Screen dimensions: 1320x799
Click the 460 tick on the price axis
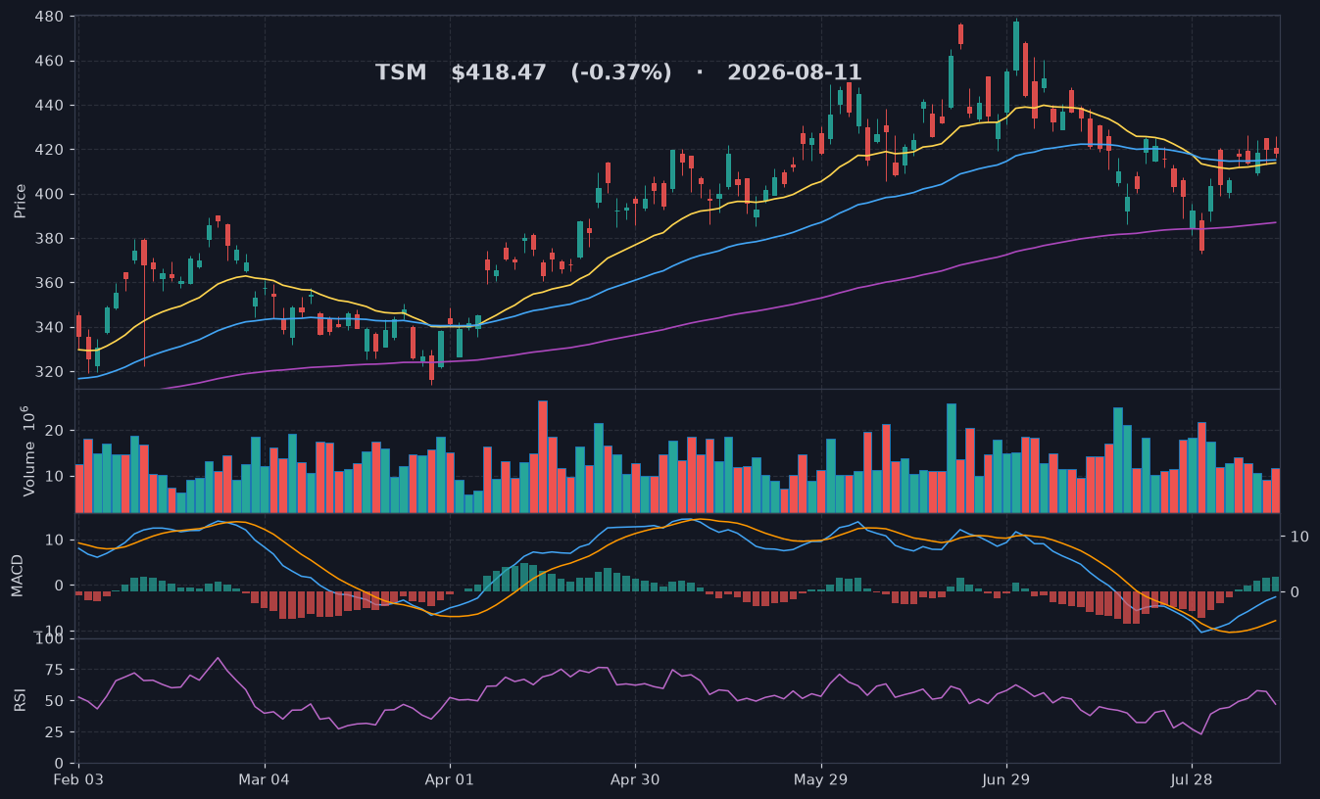click(x=51, y=61)
